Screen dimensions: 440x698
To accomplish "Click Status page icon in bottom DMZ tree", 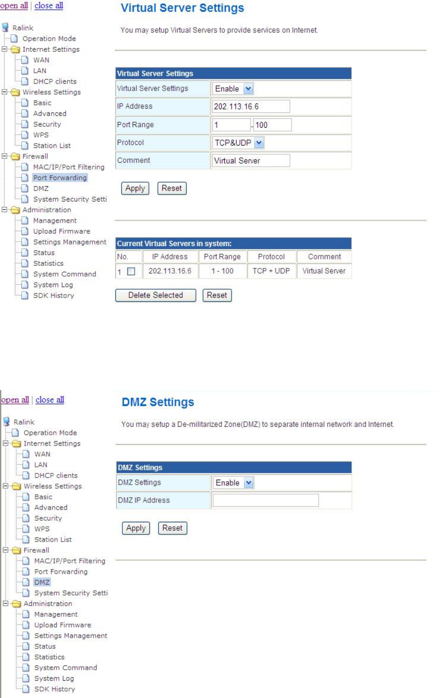I will 26,646.
